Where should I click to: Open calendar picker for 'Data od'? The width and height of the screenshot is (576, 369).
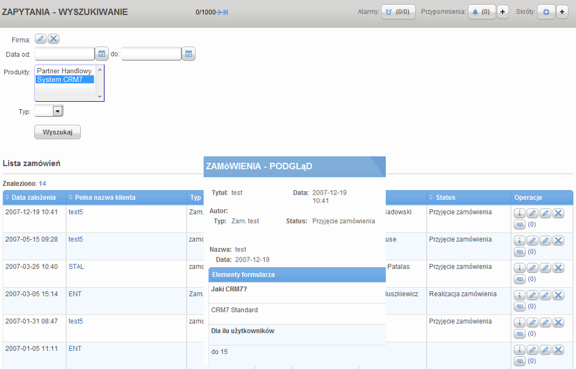click(102, 54)
